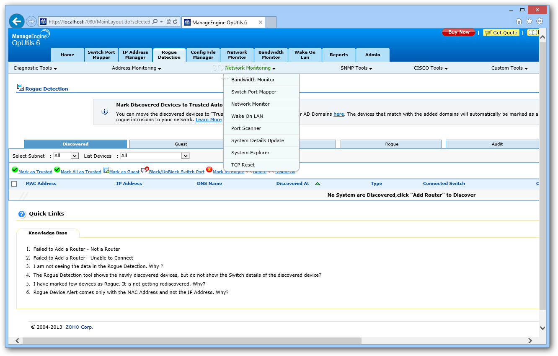558x356 pixels.
Task: Click the Buy Now button
Action: pos(459,32)
